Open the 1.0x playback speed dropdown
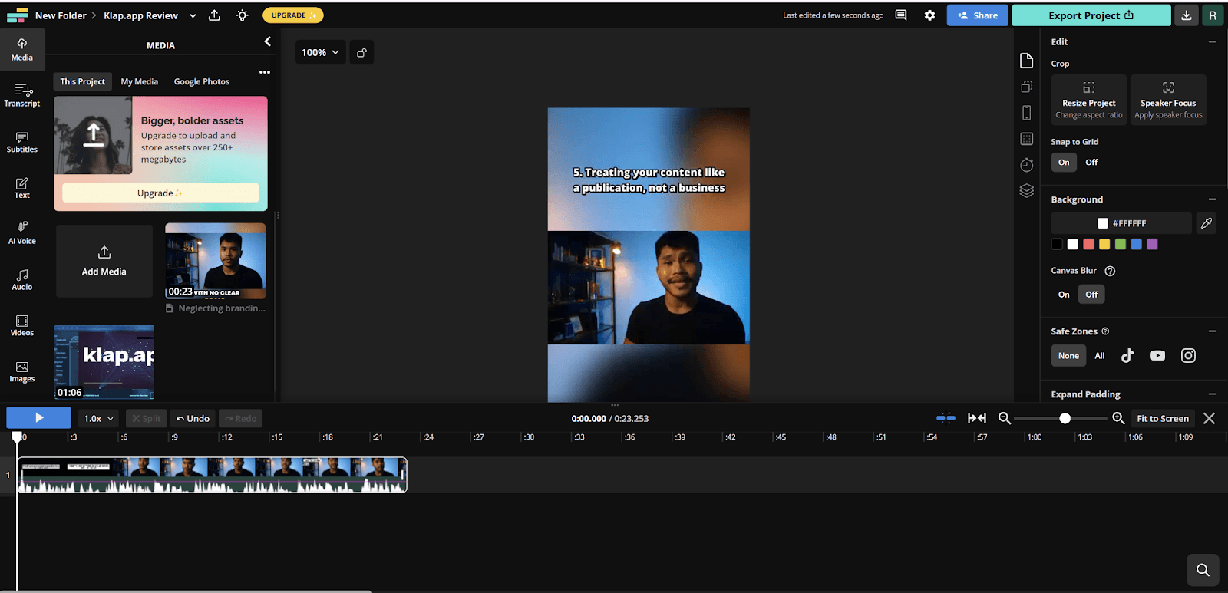The width and height of the screenshot is (1228, 593). pos(98,418)
